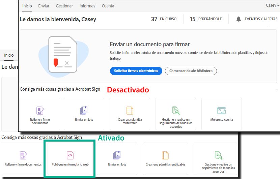Screen dimensions: 280x179
Task: Click Rellene y firme documentos icon, back window
Action: point(23,155)
